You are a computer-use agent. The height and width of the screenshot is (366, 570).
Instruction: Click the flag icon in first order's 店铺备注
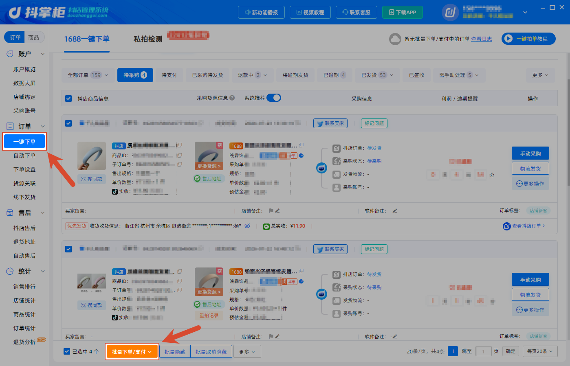click(271, 211)
